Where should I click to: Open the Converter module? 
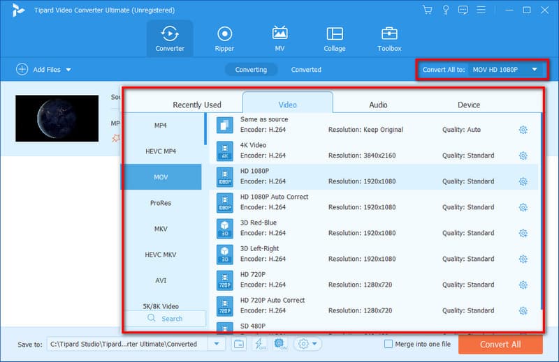pos(170,39)
